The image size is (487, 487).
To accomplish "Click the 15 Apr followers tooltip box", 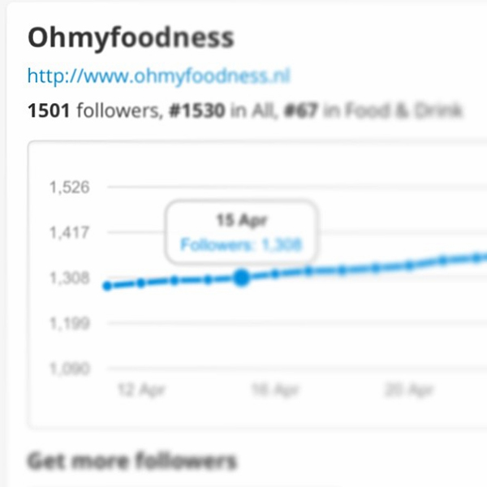I will (241, 232).
